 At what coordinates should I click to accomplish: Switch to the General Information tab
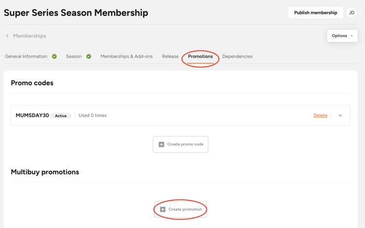[26, 57]
